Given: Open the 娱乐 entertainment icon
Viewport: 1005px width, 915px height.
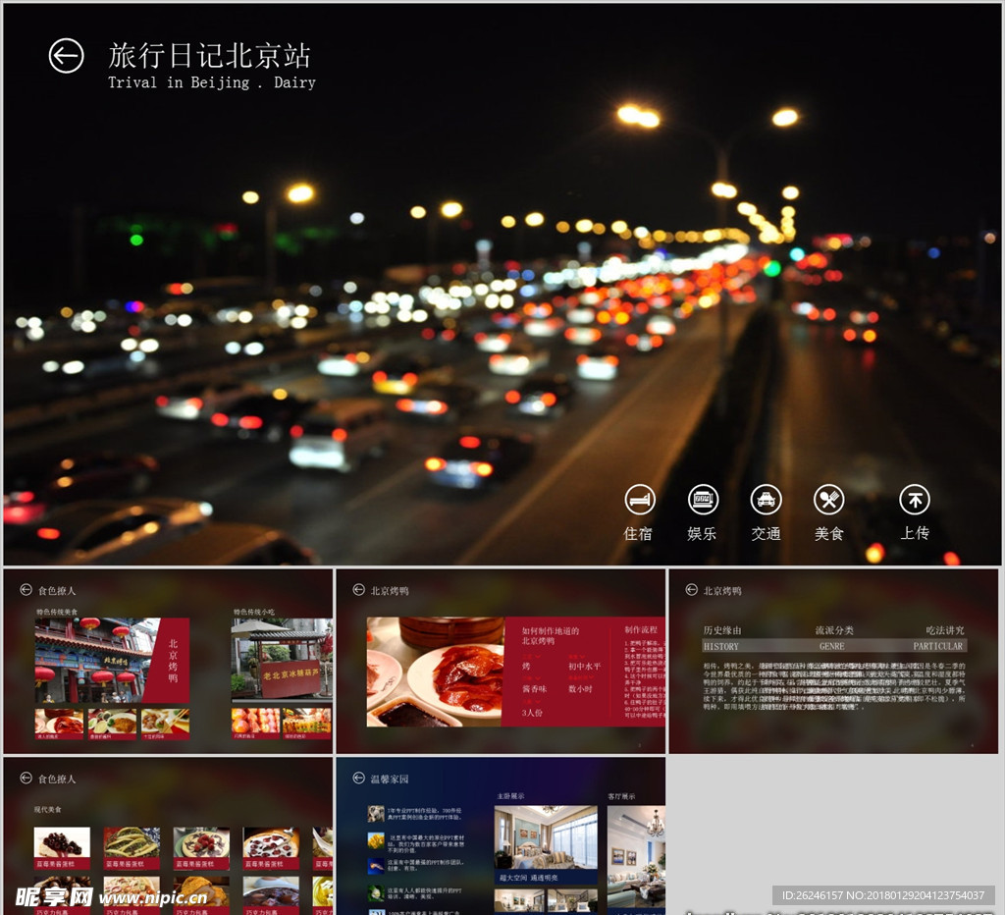Looking at the screenshot, I should pyautogui.click(x=703, y=500).
